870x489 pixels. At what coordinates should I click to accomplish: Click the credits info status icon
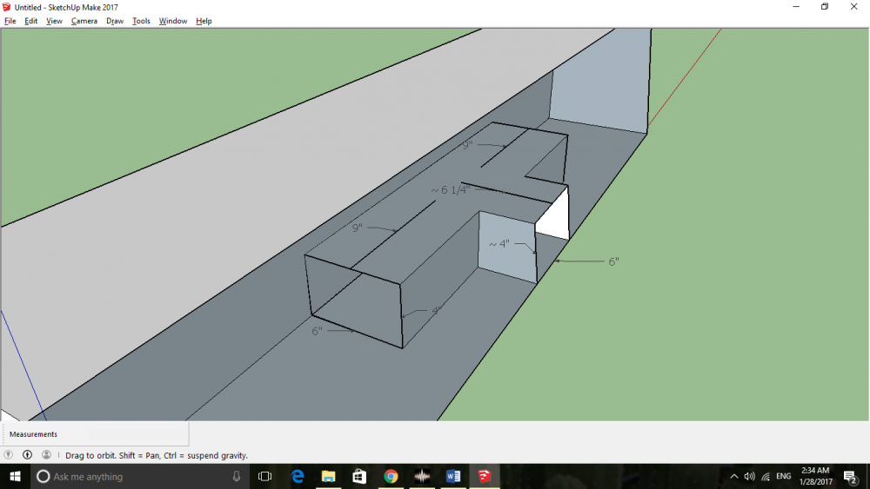(27, 454)
